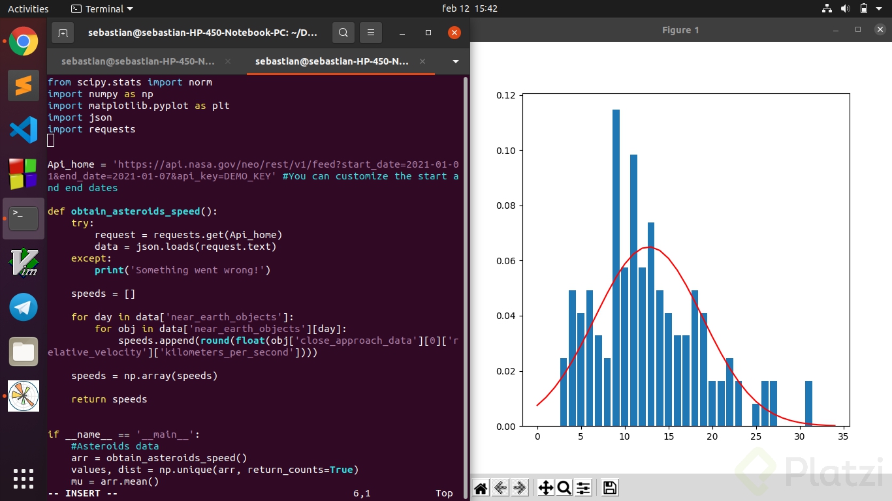Switch to Terminal via its dock icon
The width and height of the screenshot is (892, 501).
(x=24, y=219)
